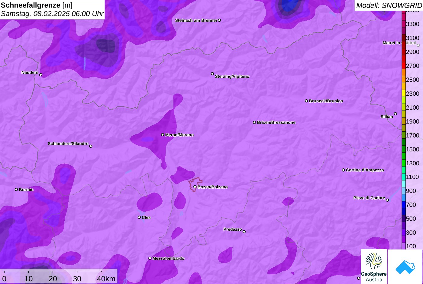
Task: Click the Cles location marker
Action: pos(139,217)
